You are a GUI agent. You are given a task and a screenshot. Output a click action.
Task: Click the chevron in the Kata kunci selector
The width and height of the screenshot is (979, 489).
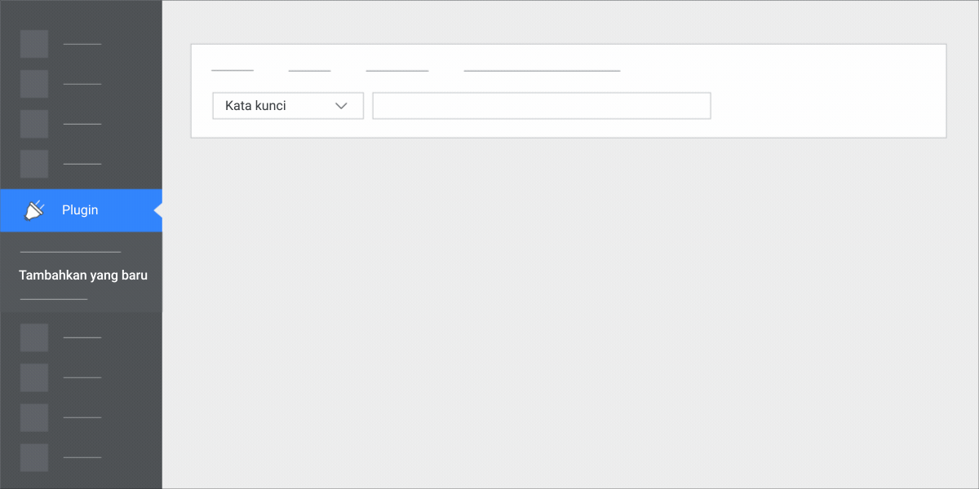342,105
